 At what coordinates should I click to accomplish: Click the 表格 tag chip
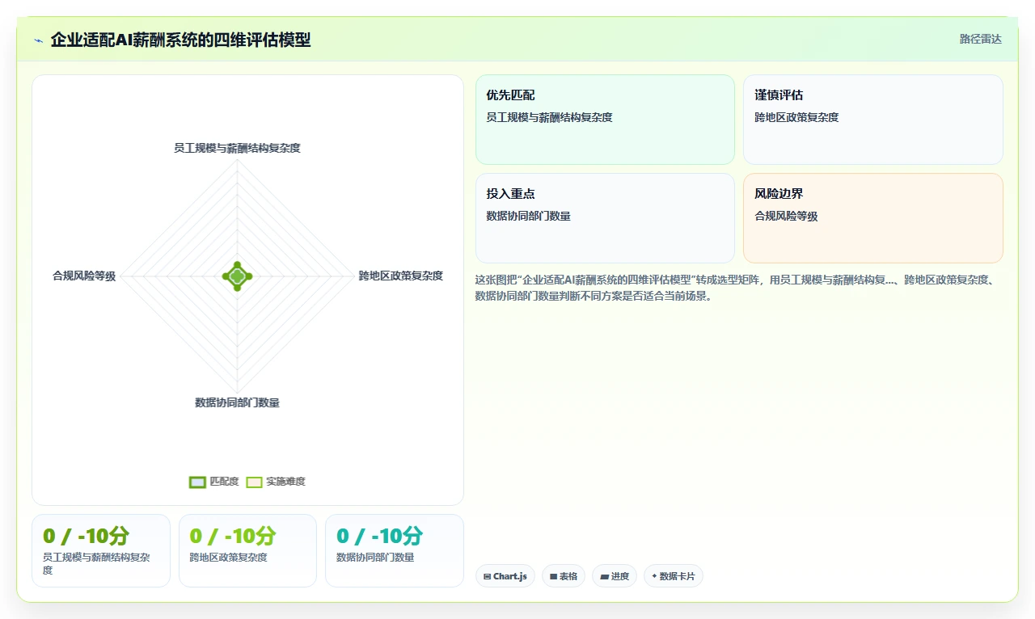tap(564, 576)
